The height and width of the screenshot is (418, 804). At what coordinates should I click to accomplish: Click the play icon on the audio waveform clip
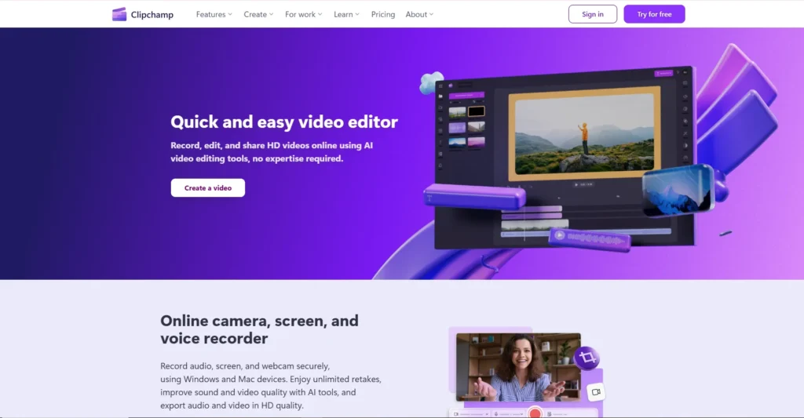pyautogui.click(x=559, y=234)
